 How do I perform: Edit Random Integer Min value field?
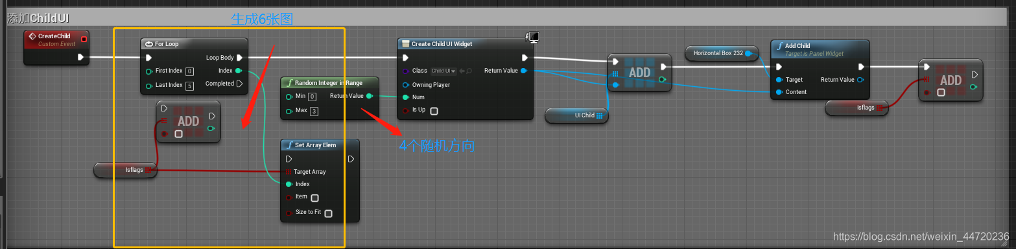click(312, 97)
